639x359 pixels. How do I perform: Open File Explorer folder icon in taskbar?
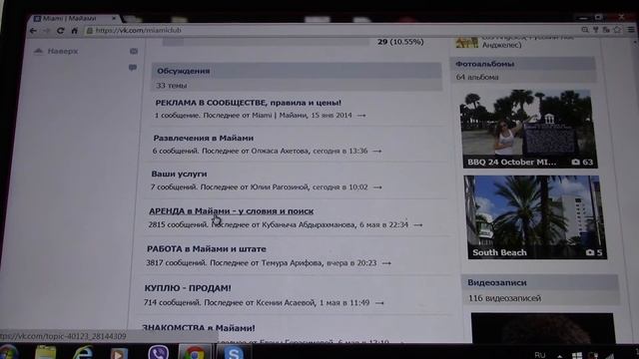click(x=45, y=352)
